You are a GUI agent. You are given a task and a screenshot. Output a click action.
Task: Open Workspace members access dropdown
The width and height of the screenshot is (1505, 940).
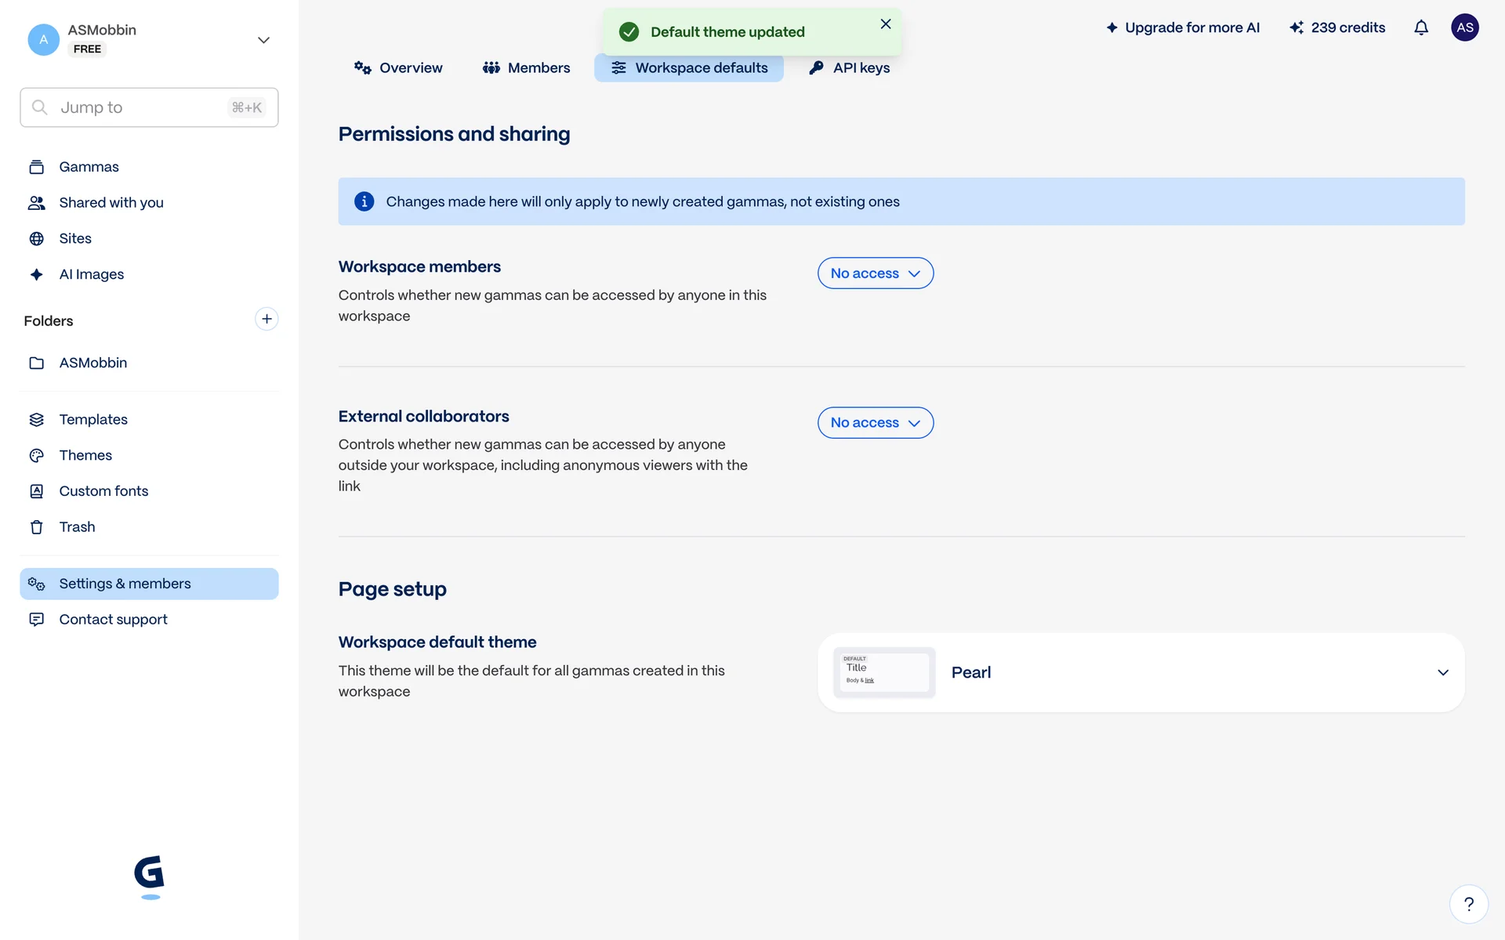pos(875,273)
